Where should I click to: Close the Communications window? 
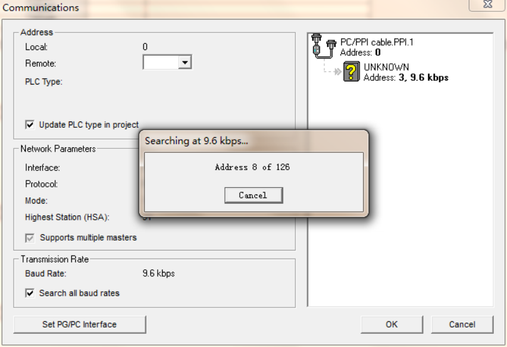pyautogui.click(x=487, y=4)
